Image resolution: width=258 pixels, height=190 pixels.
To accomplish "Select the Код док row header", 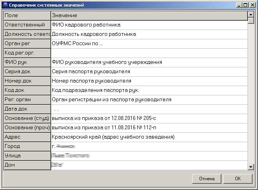I will click(27, 91).
